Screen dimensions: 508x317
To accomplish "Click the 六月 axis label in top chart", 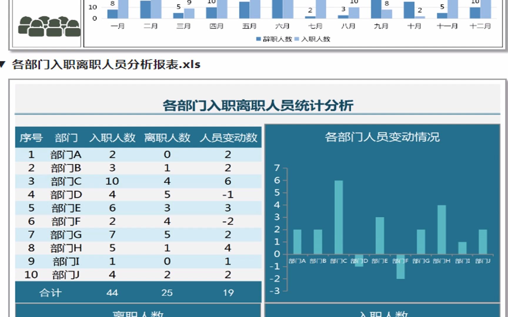I will (x=282, y=26).
